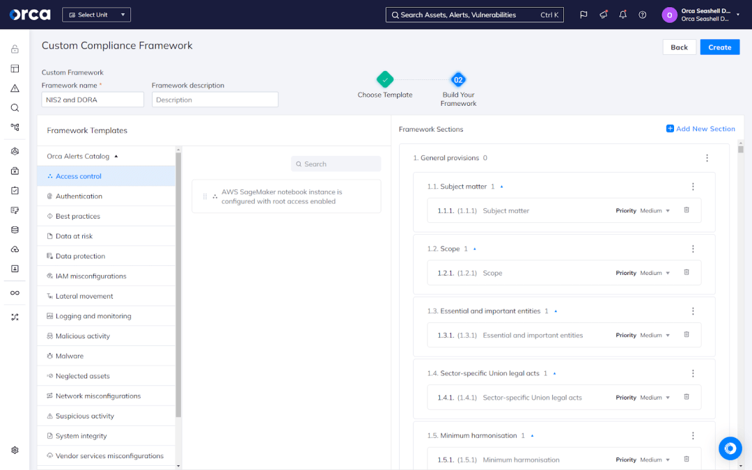Click the flag icon in top bar
The width and height of the screenshot is (752, 470).
583,15
